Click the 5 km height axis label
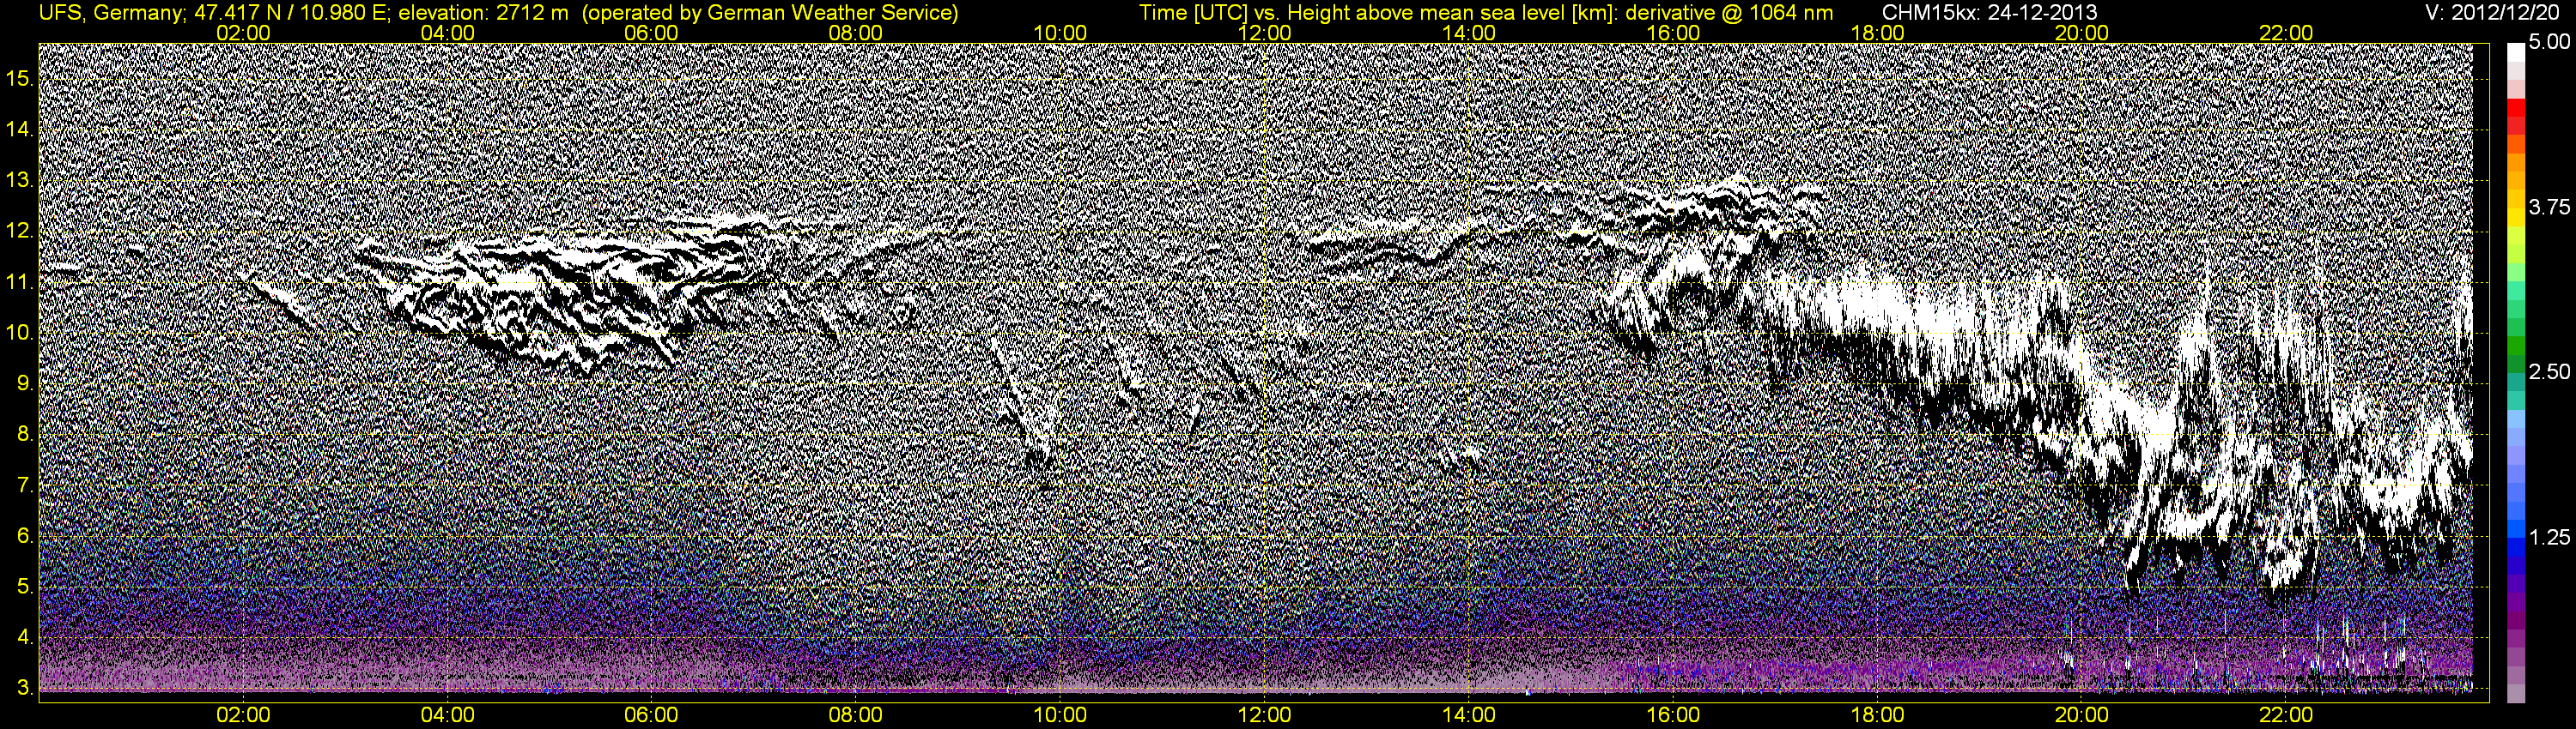Image resolution: width=2576 pixels, height=729 pixels. (24, 587)
